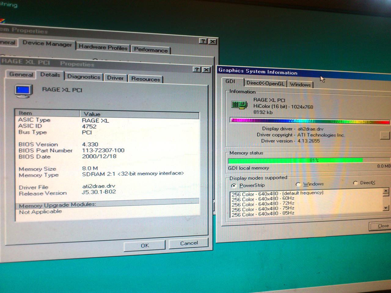Click the help question mark in System Properties
Viewport: 391px width, 293px height.
[x=203, y=41]
